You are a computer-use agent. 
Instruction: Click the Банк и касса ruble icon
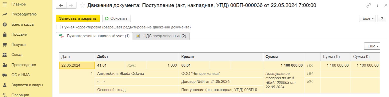click(4, 24)
